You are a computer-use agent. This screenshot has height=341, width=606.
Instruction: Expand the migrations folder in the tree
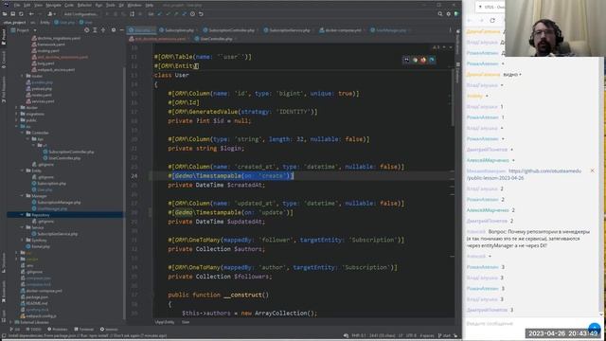pyautogui.click(x=17, y=114)
